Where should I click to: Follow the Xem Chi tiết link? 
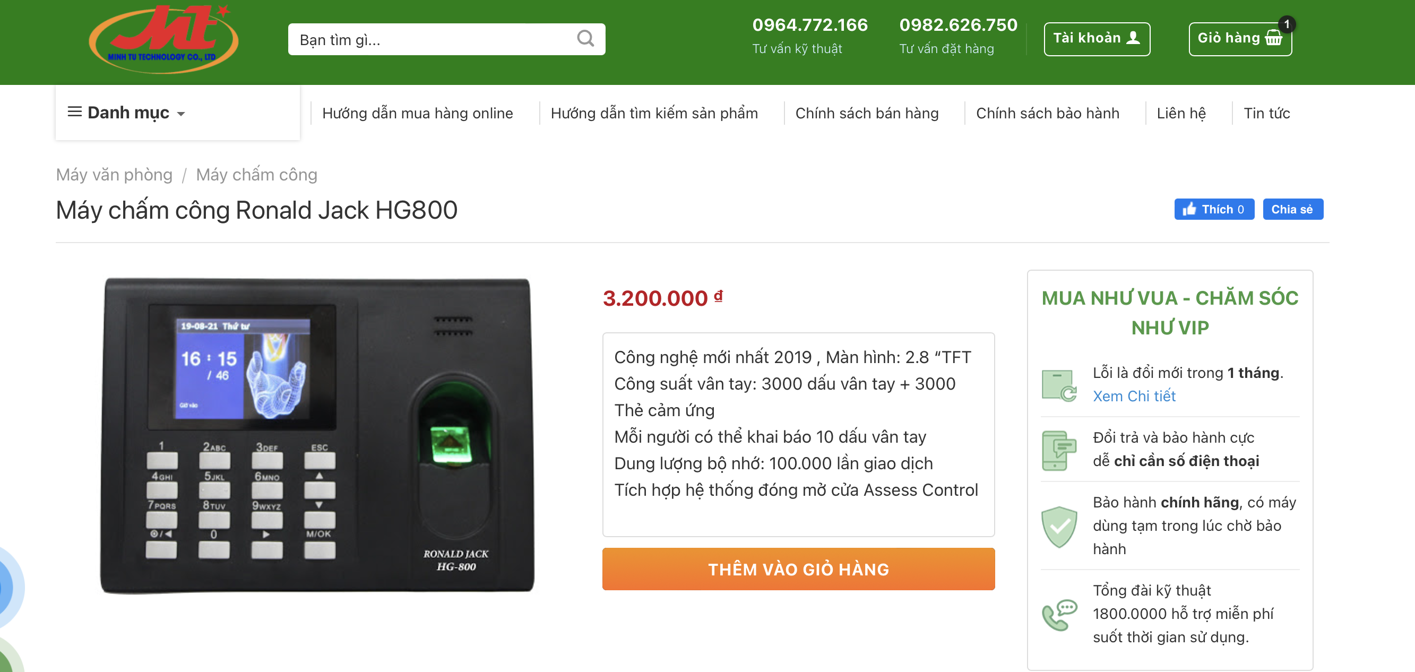pyautogui.click(x=1134, y=396)
